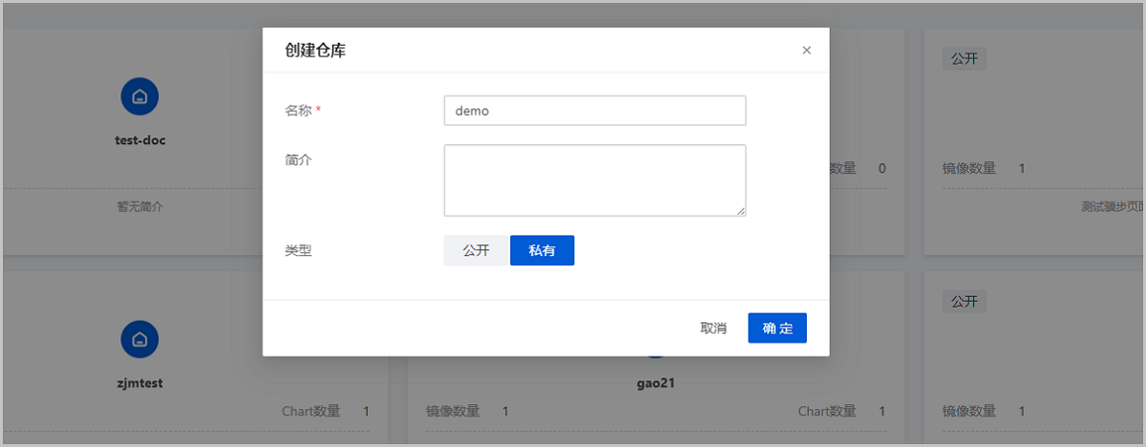This screenshot has width=1146, height=447.
Task: Click the 确定 button to confirm
Action: tap(776, 328)
